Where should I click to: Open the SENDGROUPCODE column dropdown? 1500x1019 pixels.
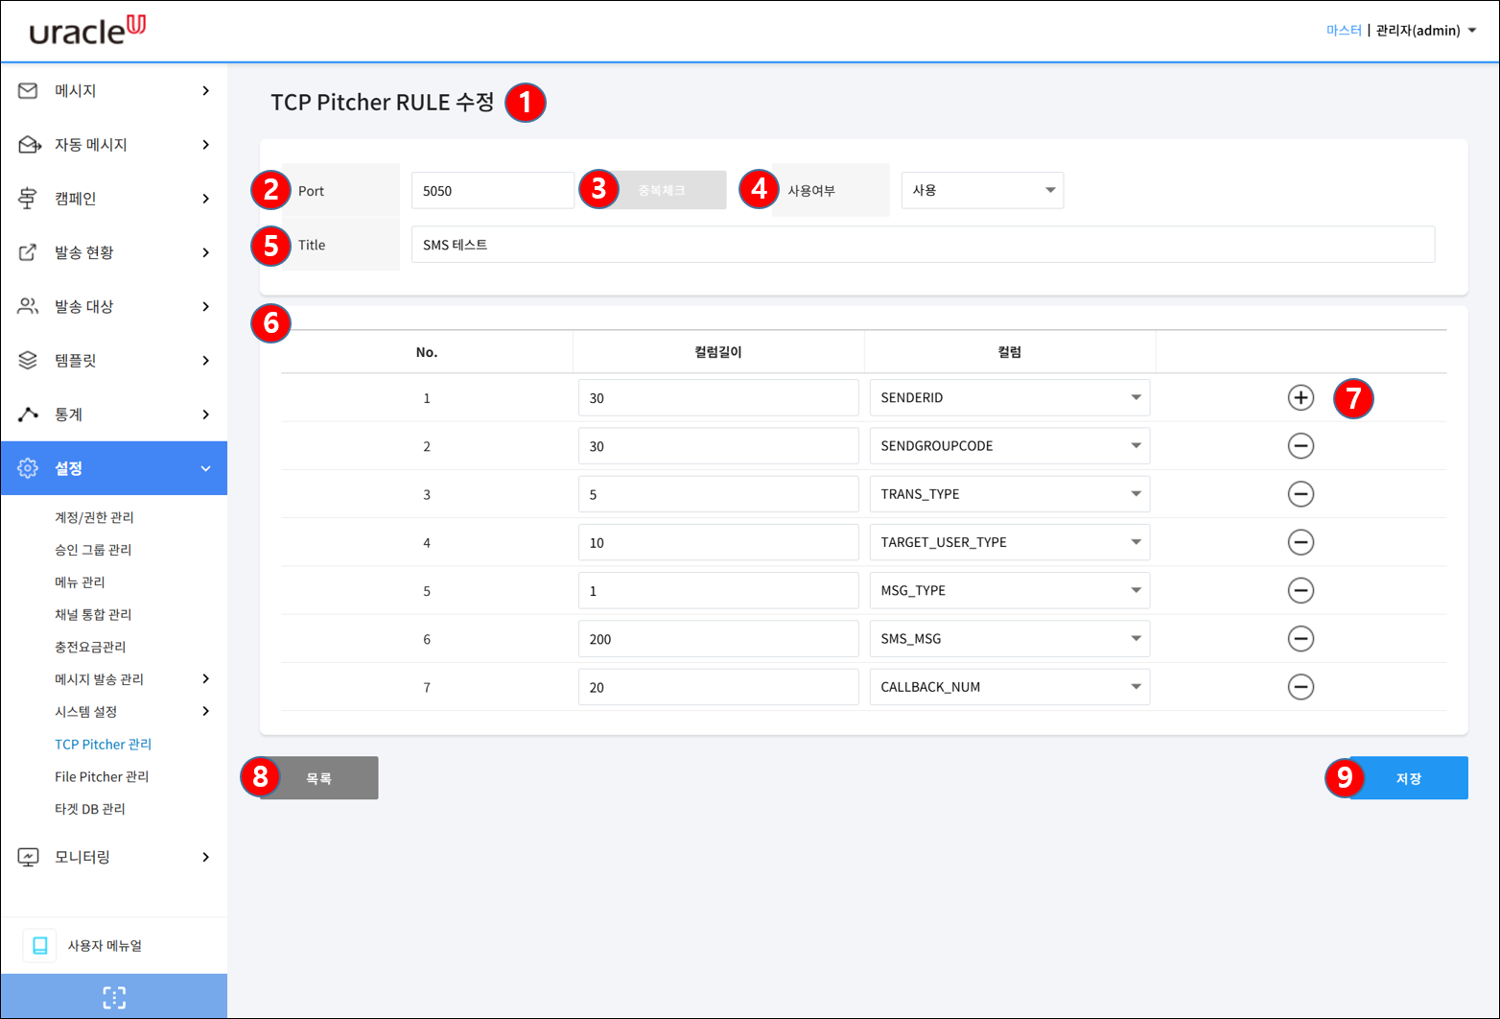click(x=1009, y=445)
